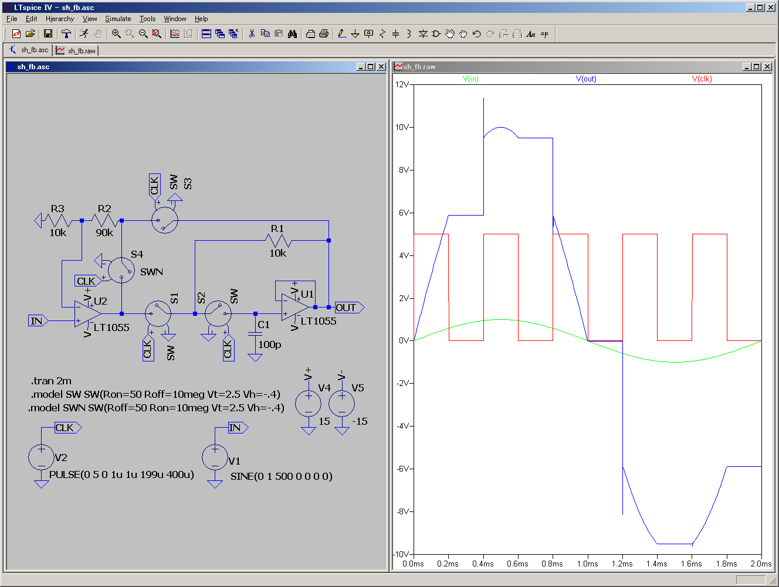Screen dimensions: 779x587
Task: Switch to the sh_fb.asc tab
Action: 29,50
